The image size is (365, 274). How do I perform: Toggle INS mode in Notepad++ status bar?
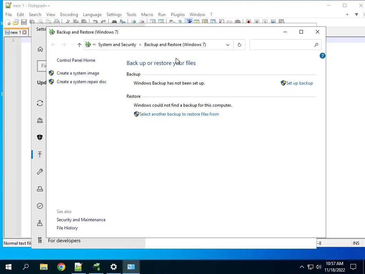pyautogui.click(x=356, y=243)
